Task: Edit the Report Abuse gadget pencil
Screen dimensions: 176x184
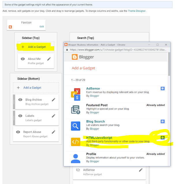Action: tap(54, 132)
